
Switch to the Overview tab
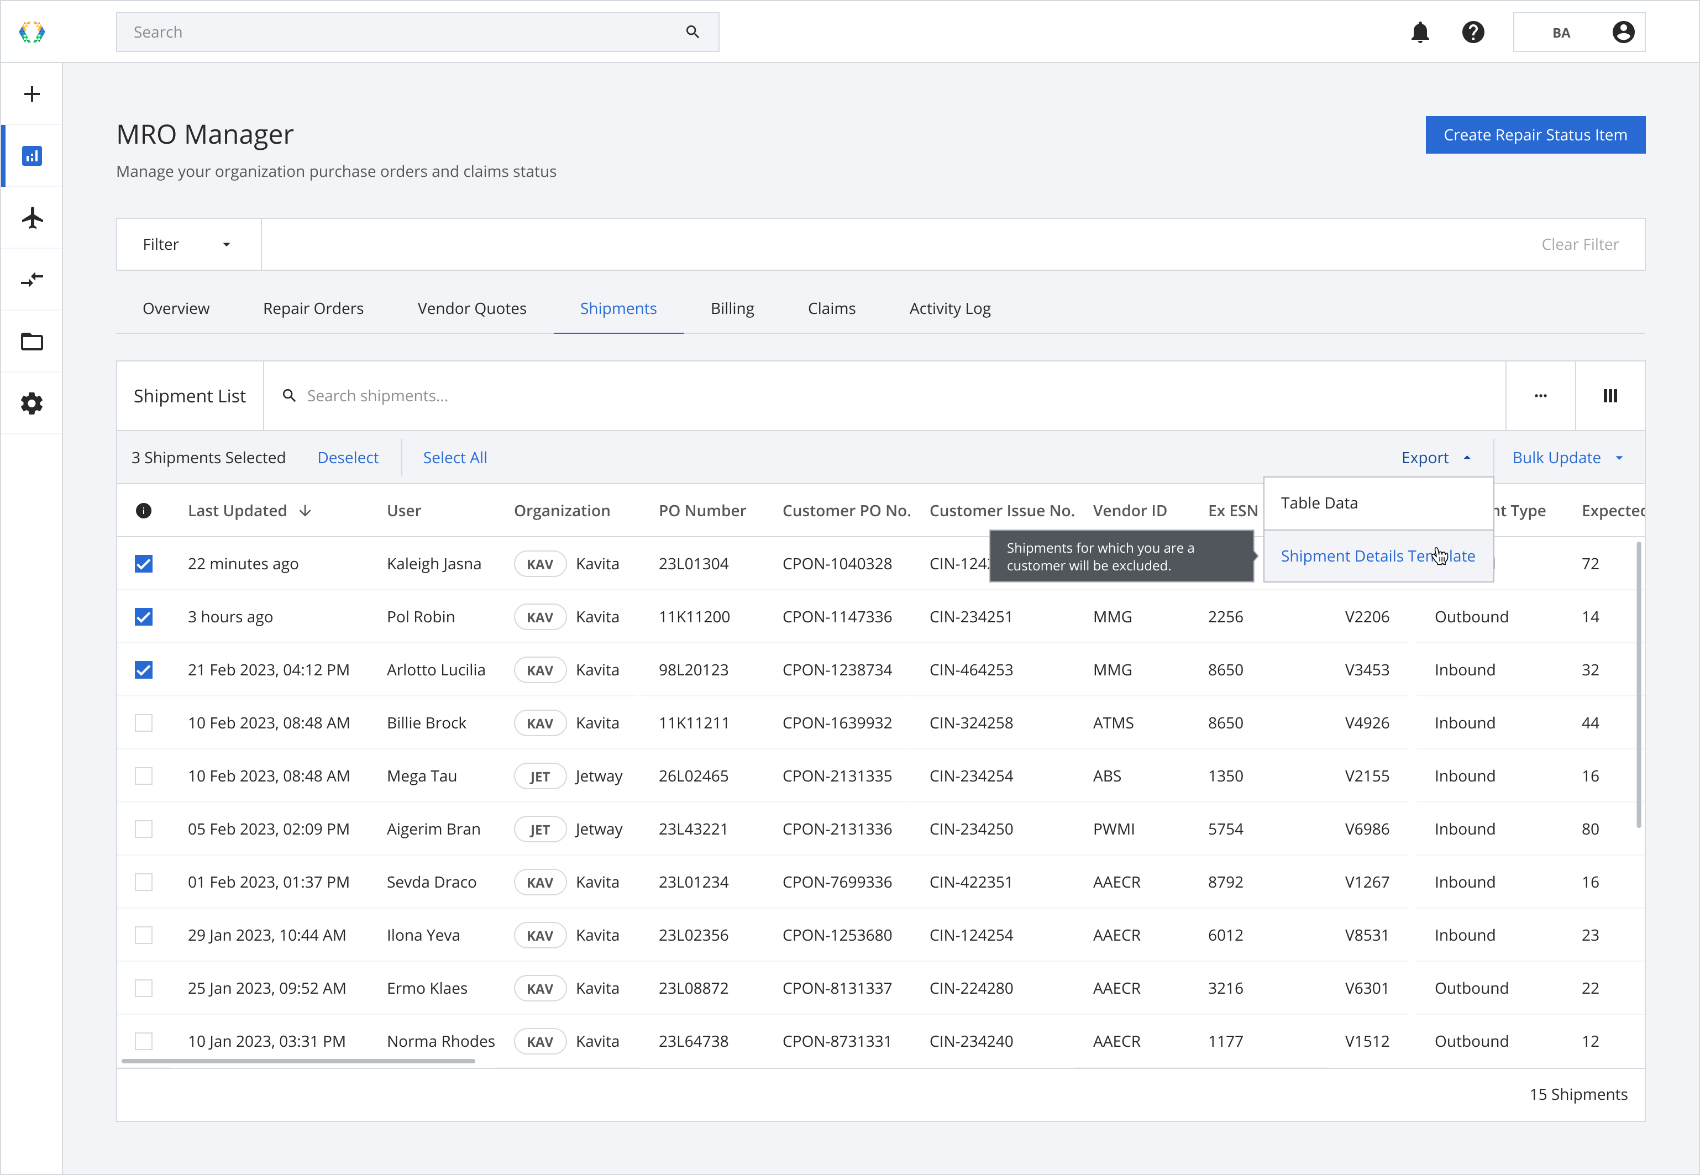point(176,308)
